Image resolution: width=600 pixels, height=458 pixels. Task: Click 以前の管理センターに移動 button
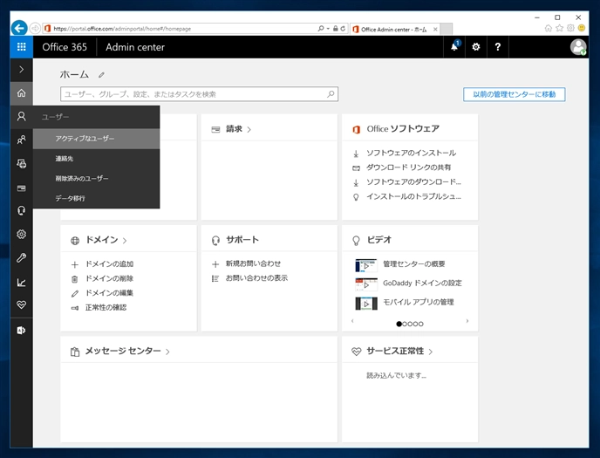point(515,94)
